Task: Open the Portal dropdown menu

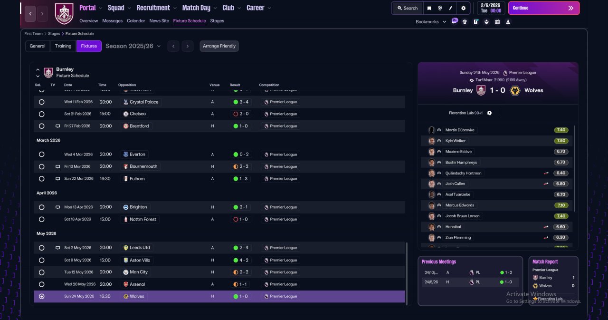Action: click(90, 8)
